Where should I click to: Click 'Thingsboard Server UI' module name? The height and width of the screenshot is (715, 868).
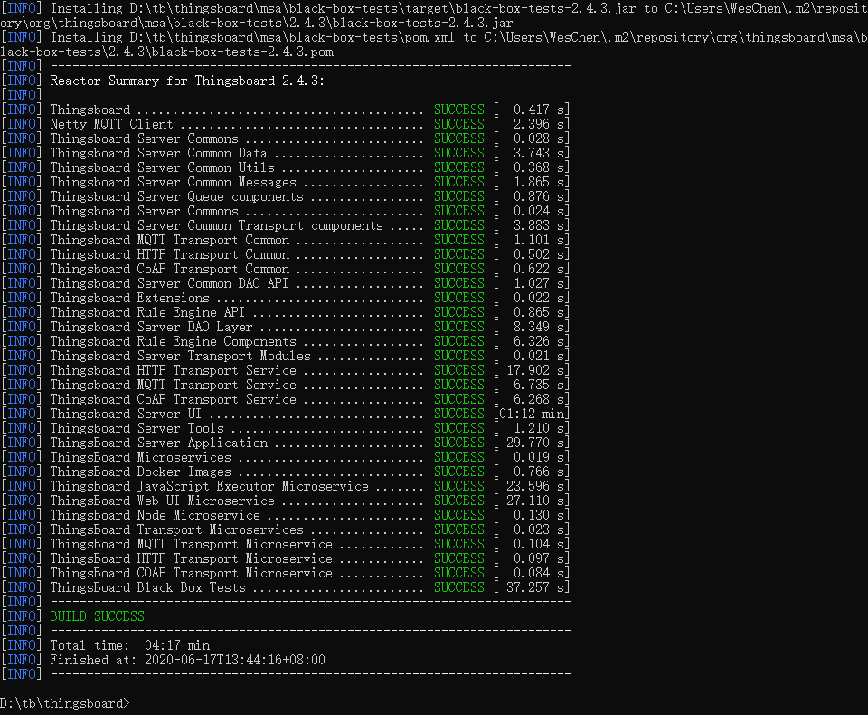[x=126, y=414]
